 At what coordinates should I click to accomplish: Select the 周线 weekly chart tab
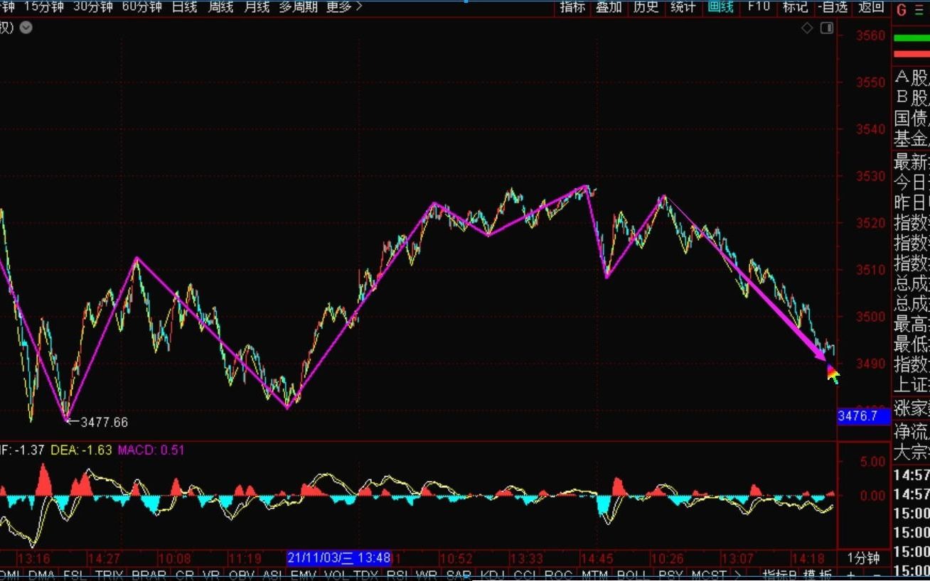tap(220, 7)
